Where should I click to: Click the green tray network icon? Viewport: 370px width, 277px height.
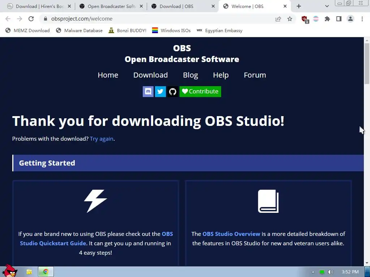click(x=322, y=272)
